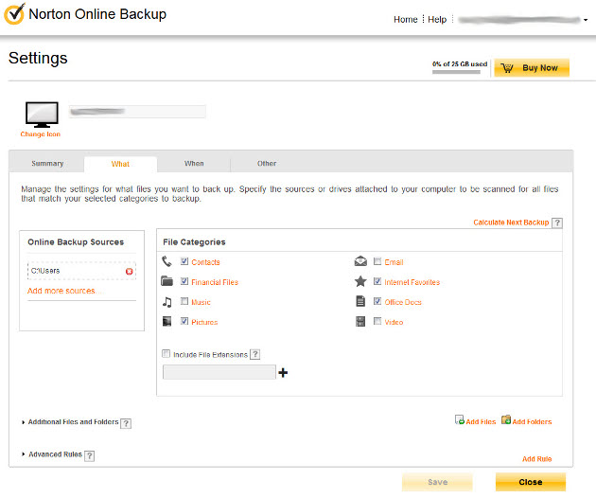
Task: Click the plus icon to add extension
Action: coord(283,372)
